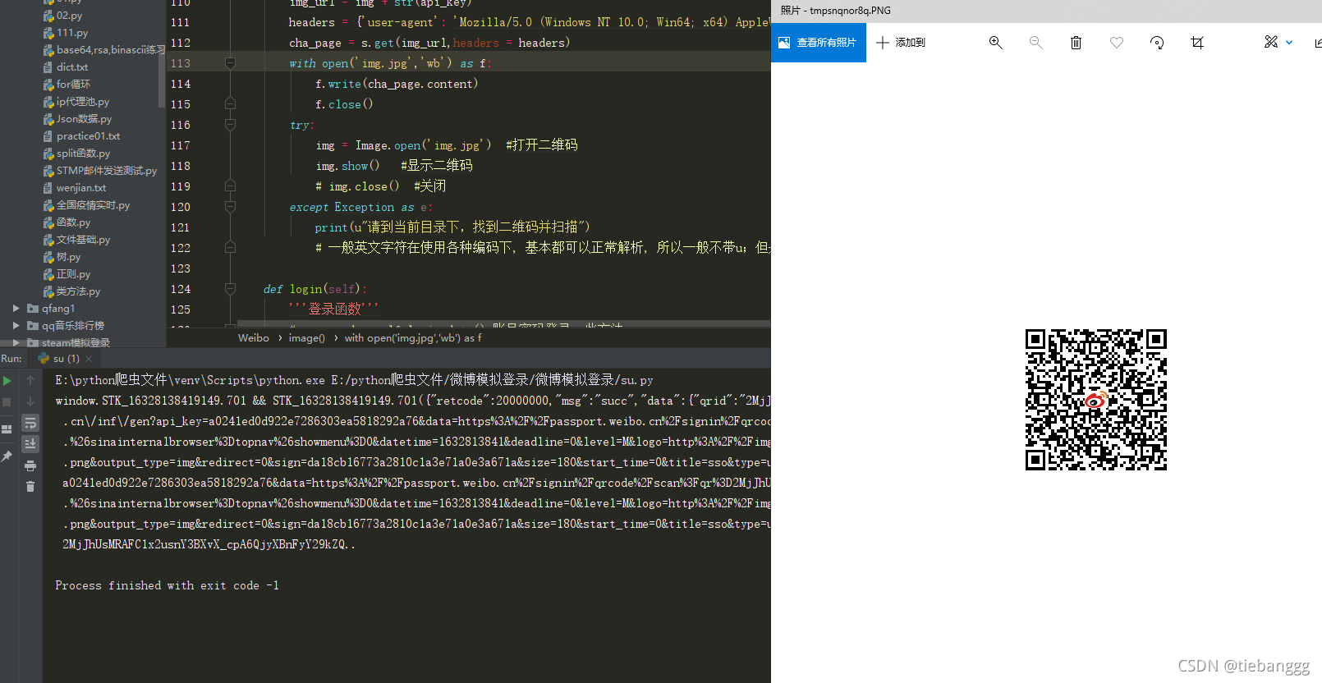The height and width of the screenshot is (683, 1322).
Task: Expand the qfang1 folder in project tree
Action: pos(16,309)
